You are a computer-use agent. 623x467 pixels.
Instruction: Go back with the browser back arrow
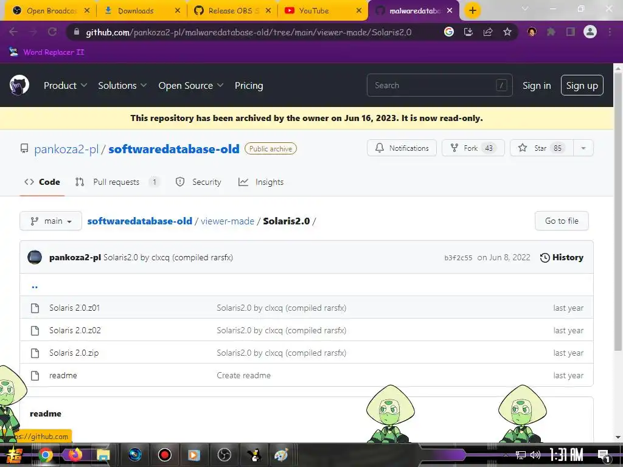coord(13,32)
